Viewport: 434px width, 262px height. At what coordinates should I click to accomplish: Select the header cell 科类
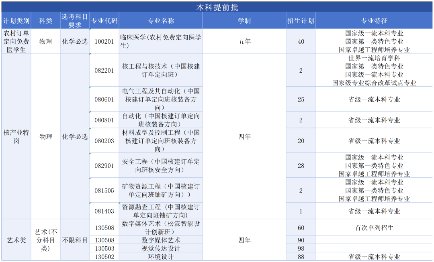coord(46,20)
